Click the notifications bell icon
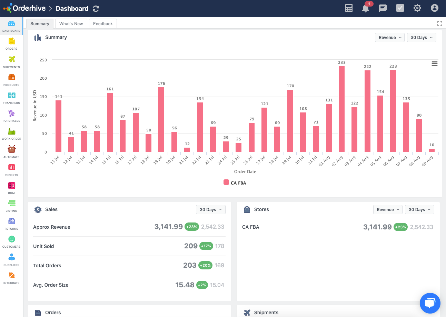This screenshot has width=446, height=317. tap(366, 8)
